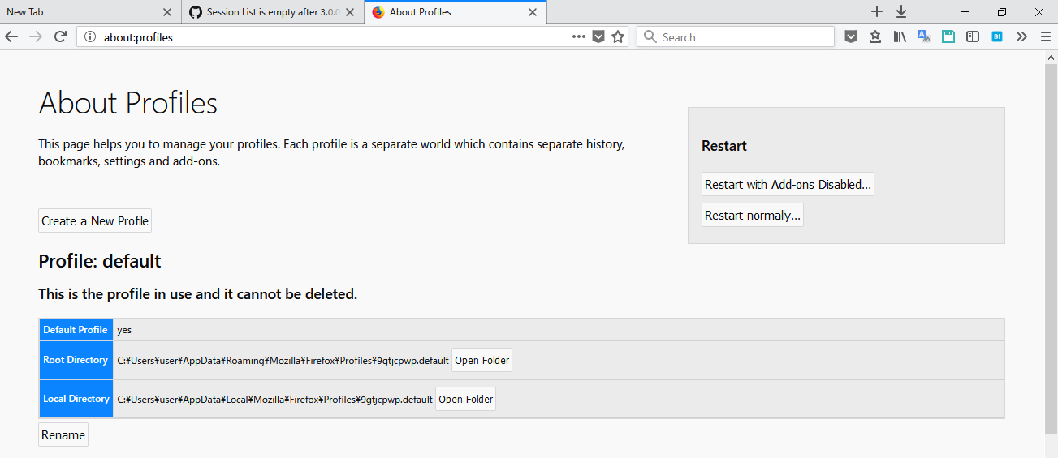
Task: Click the translate extension icon
Action: tap(924, 36)
